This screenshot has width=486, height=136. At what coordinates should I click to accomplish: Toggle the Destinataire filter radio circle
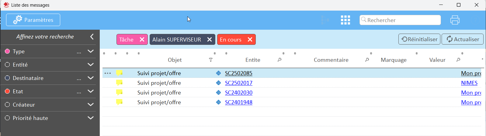8,78
